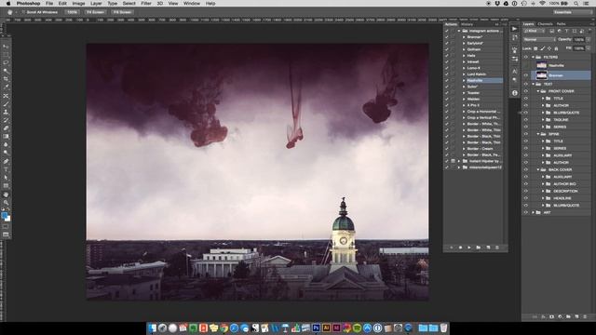Expand the ART layer group
Viewport: 596px width, 335px height.
pyautogui.click(x=533, y=212)
